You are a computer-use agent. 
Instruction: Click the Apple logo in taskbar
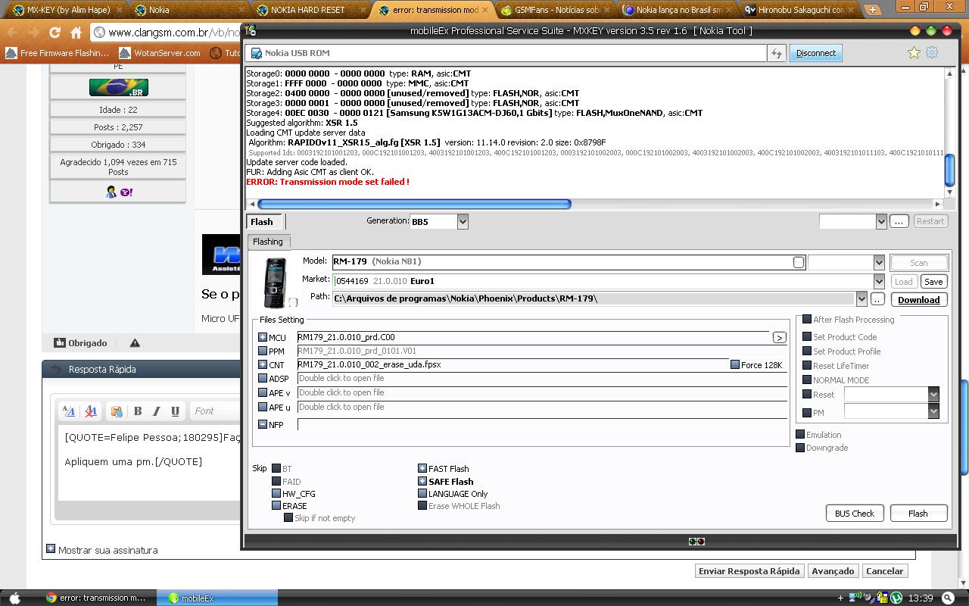[14, 598]
